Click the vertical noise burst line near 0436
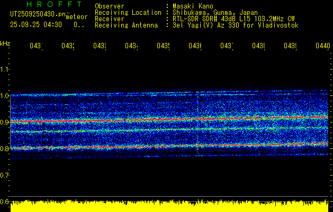The image size is (333, 212). [x=197, y=120]
